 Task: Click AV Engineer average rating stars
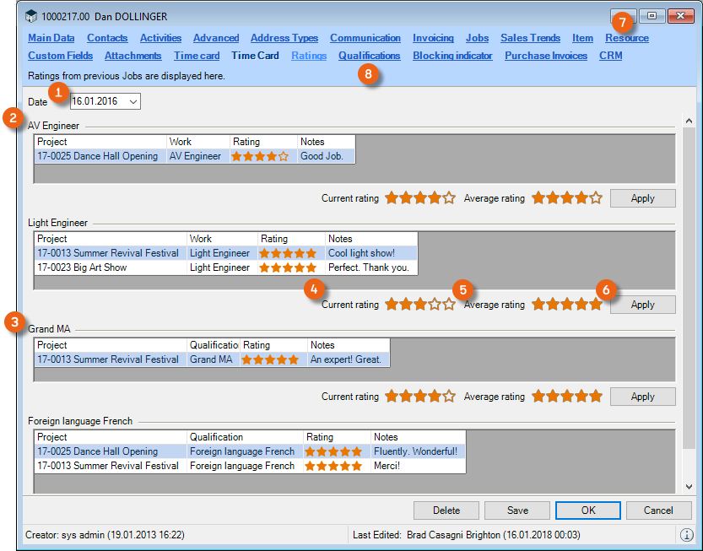coord(566,198)
